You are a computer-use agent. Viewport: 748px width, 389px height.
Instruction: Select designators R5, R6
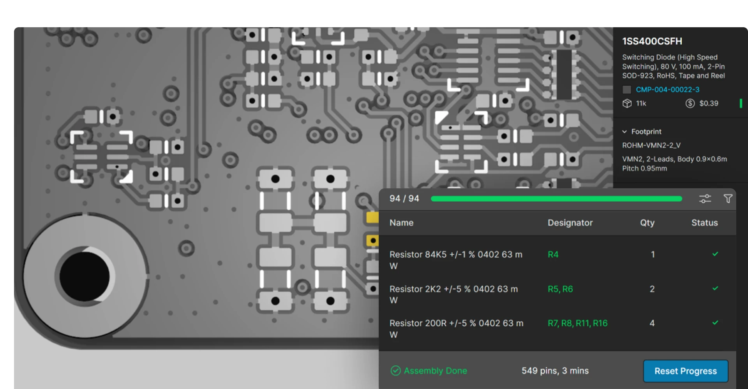(560, 289)
